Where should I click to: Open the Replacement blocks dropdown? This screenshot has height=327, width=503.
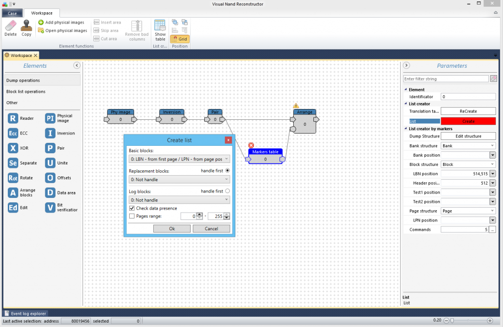[x=179, y=180]
